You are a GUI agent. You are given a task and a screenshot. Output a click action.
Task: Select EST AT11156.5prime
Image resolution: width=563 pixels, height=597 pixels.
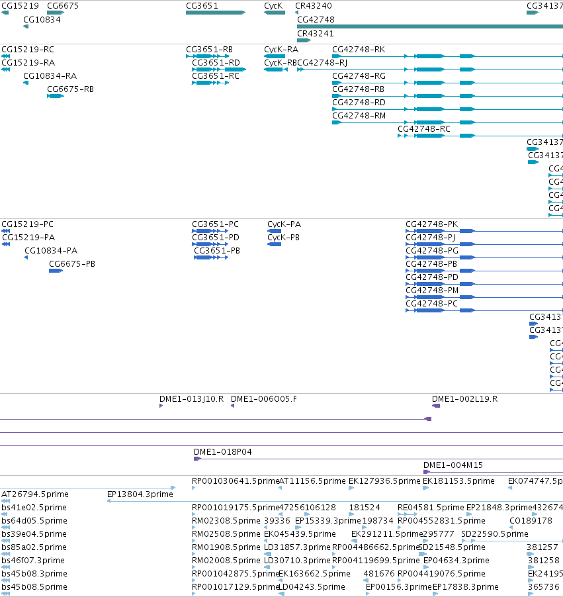point(312,481)
